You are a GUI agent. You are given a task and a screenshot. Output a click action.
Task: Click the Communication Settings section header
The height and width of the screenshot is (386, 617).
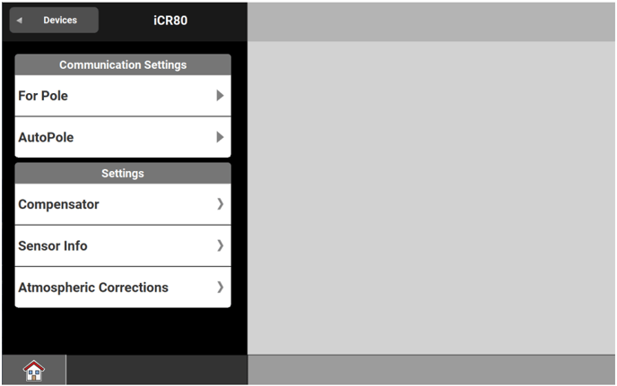point(123,64)
